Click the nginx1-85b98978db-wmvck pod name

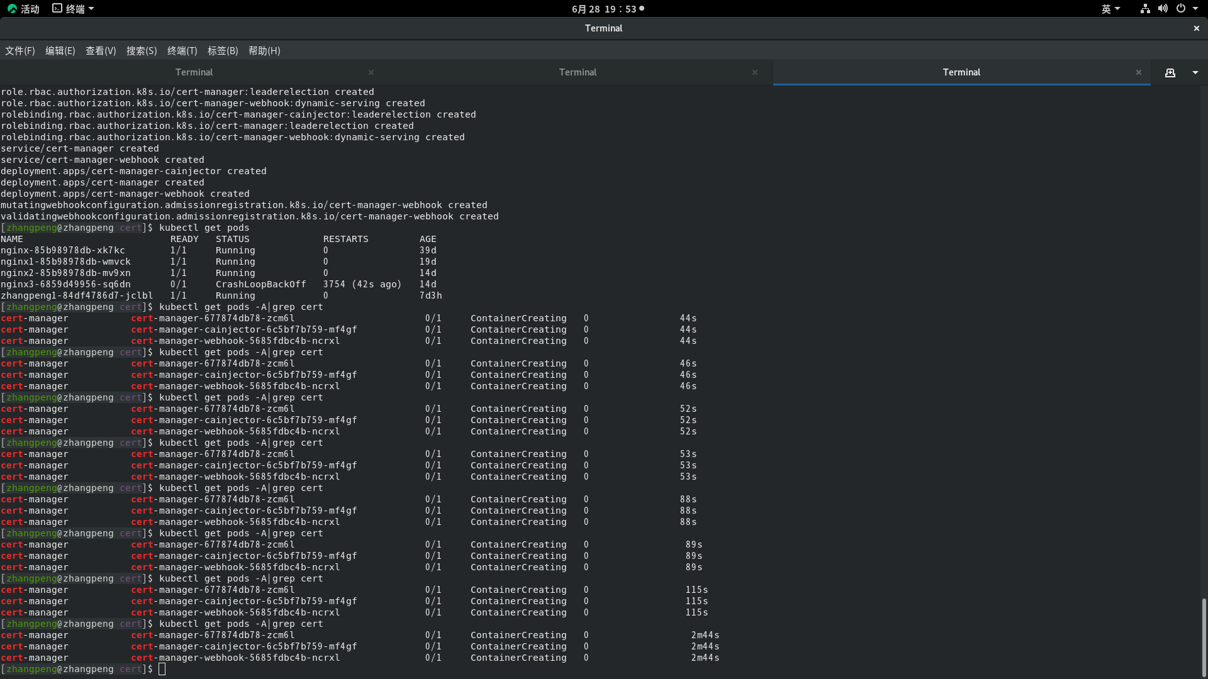(65, 262)
